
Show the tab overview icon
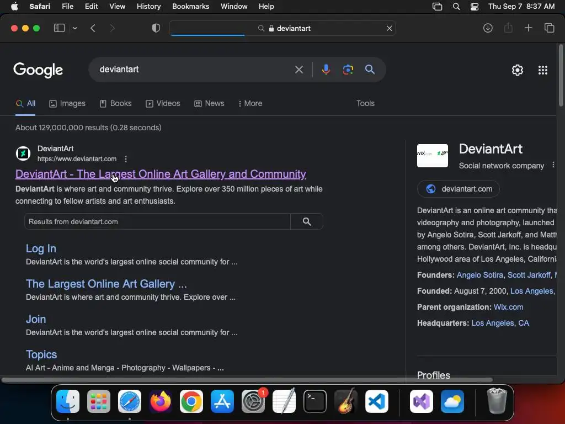549,28
